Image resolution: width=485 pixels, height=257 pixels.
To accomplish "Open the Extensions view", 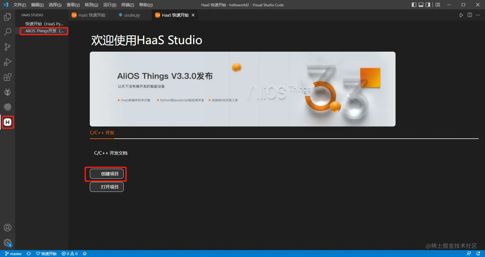I will 7,77.
